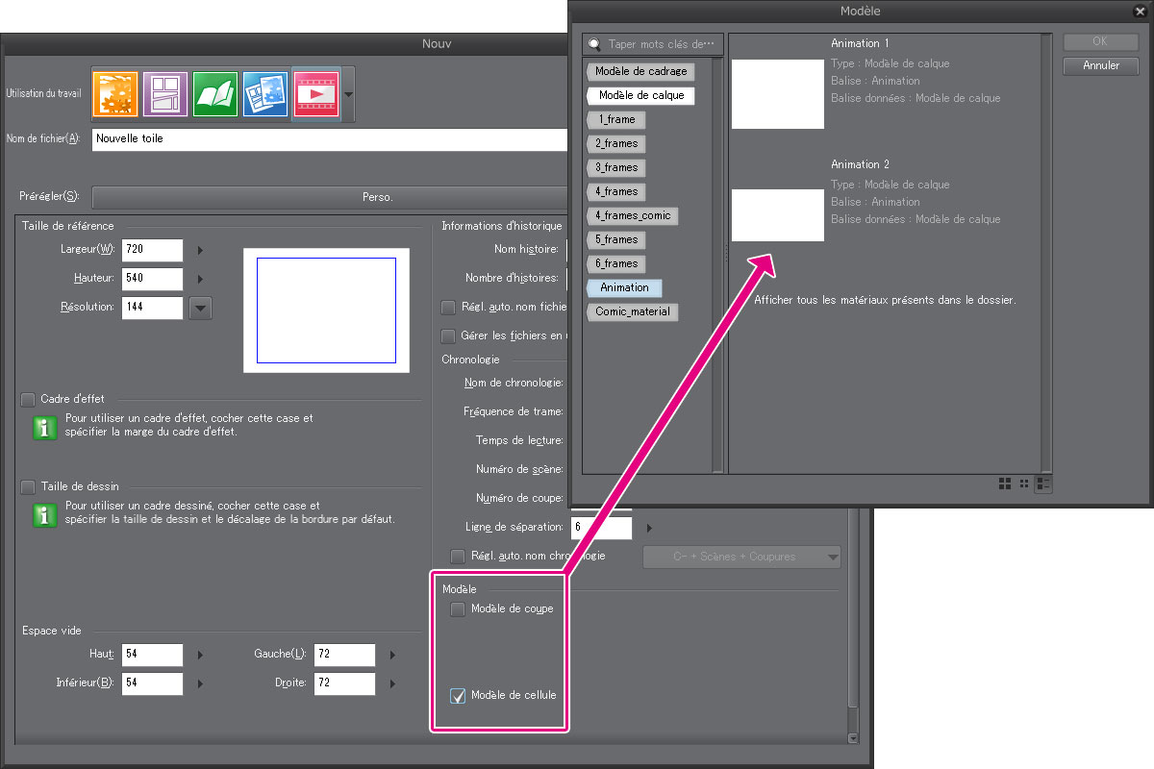Screen dimensions: 1154x769
Task: Select the Animation 2 template thumbnail
Action: 778,215
